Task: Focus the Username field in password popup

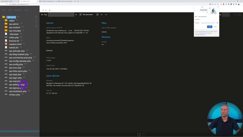Action: (x=209, y=19)
